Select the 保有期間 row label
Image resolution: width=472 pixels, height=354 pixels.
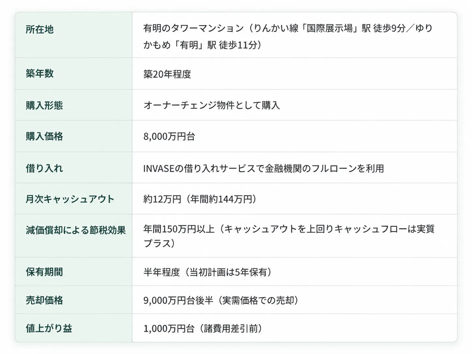[44, 272]
